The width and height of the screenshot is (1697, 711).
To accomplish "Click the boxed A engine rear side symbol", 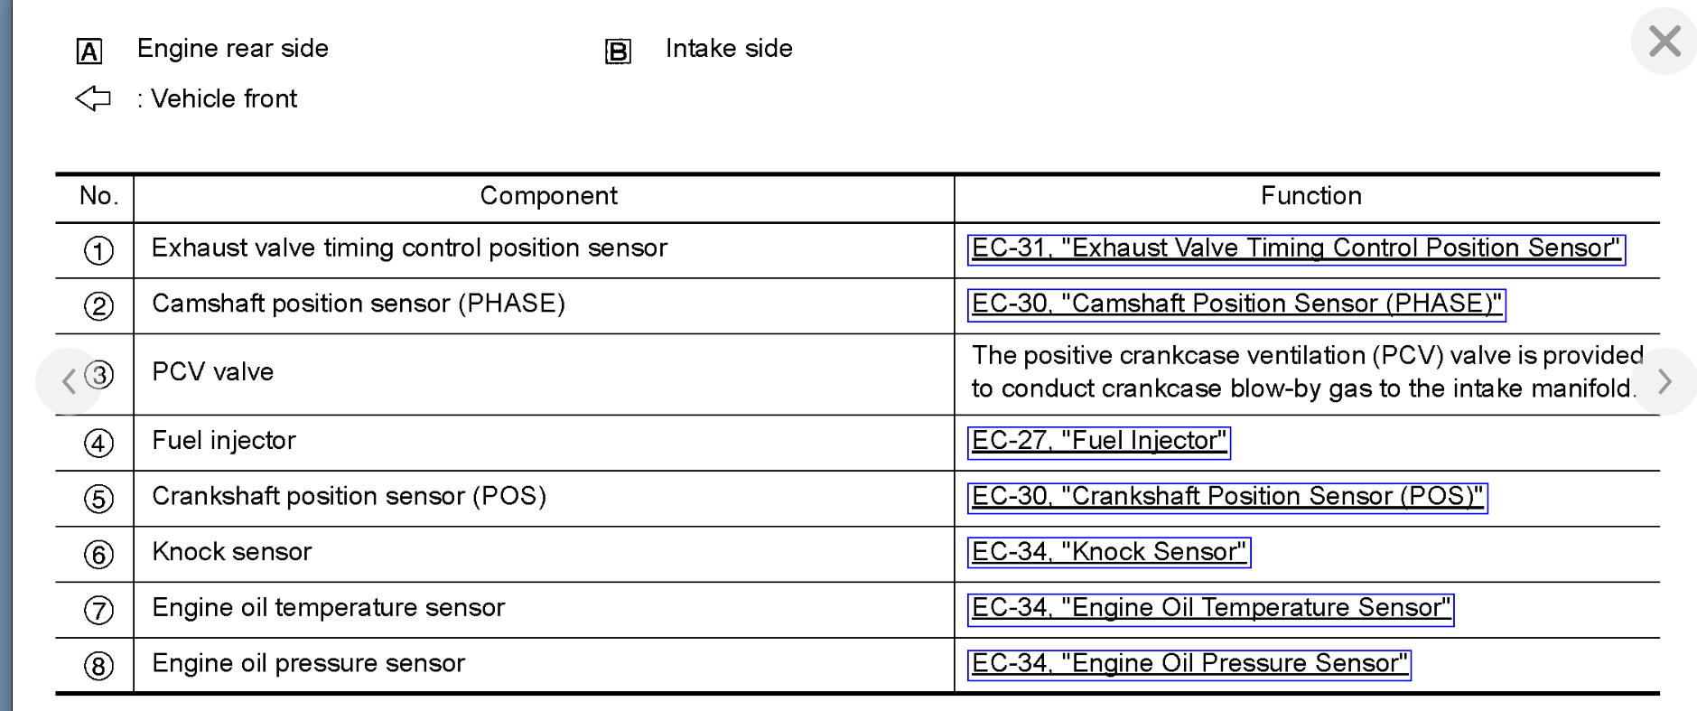I will coord(89,51).
